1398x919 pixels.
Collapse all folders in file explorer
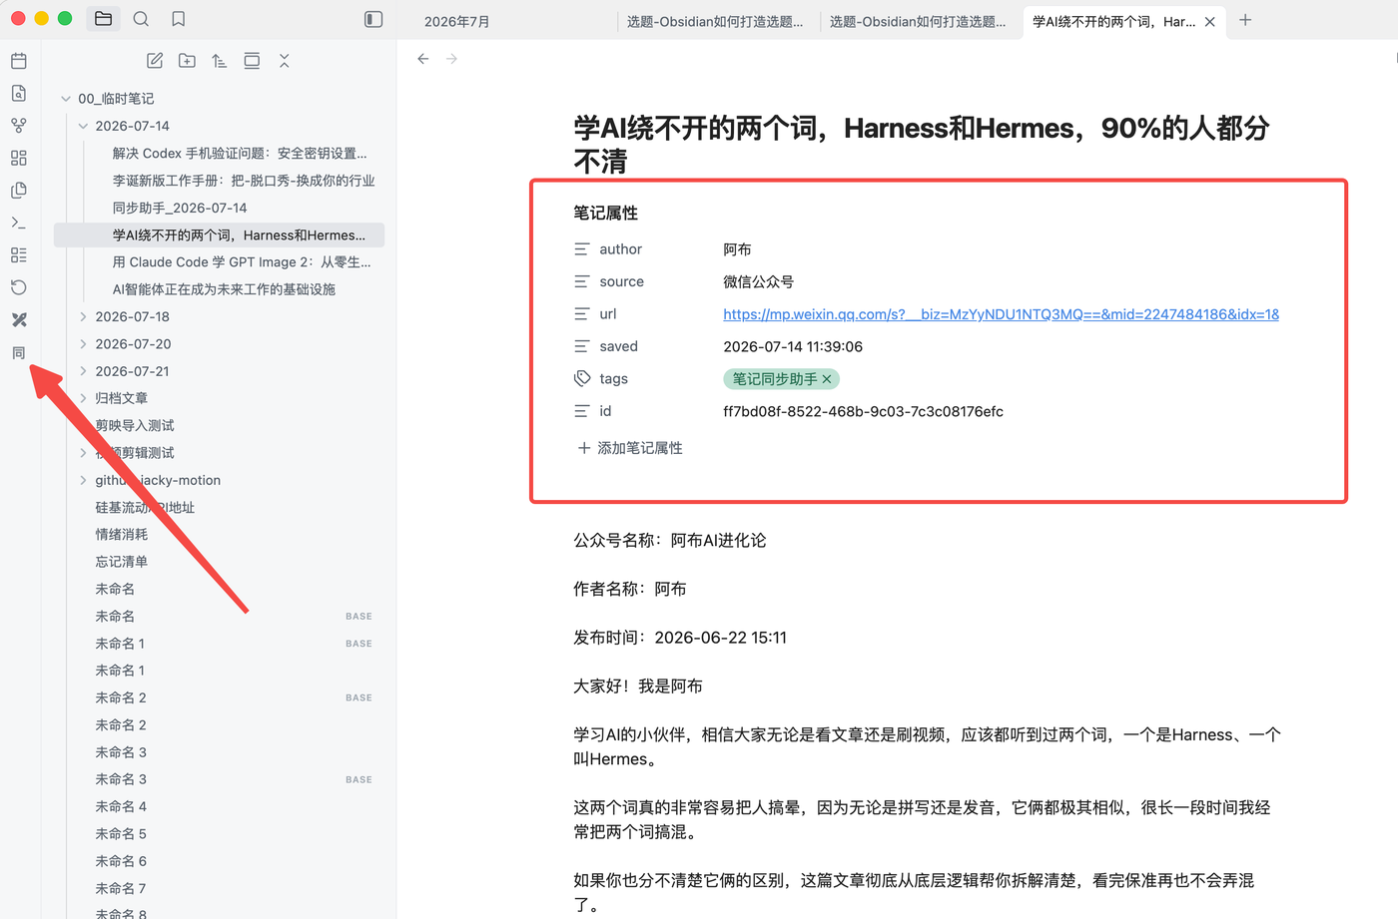point(285,61)
